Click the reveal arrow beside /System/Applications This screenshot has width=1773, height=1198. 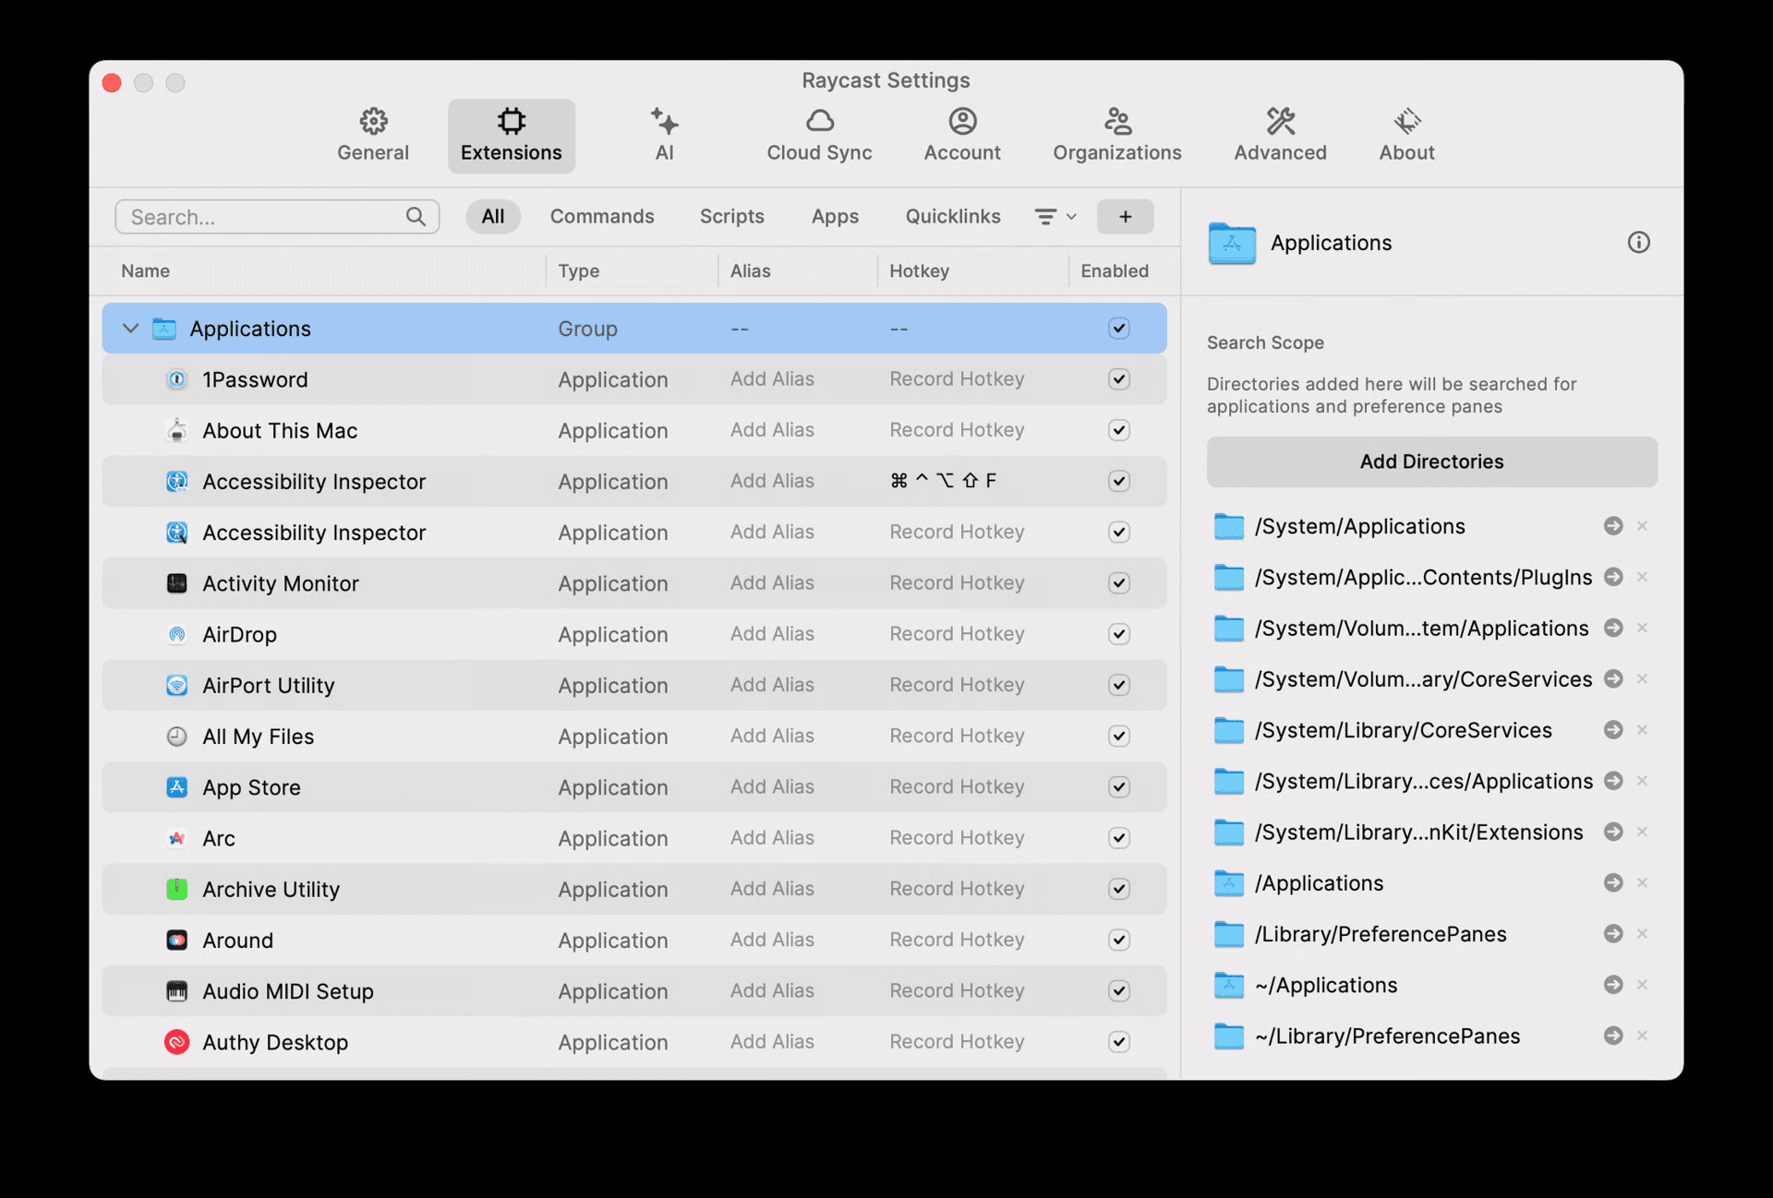[x=1613, y=525]
